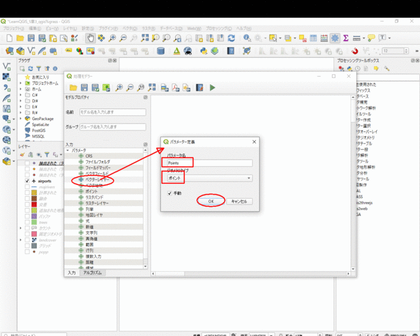Click Zoom In icon in Processing Modeler toolbar

click(119, 87)
